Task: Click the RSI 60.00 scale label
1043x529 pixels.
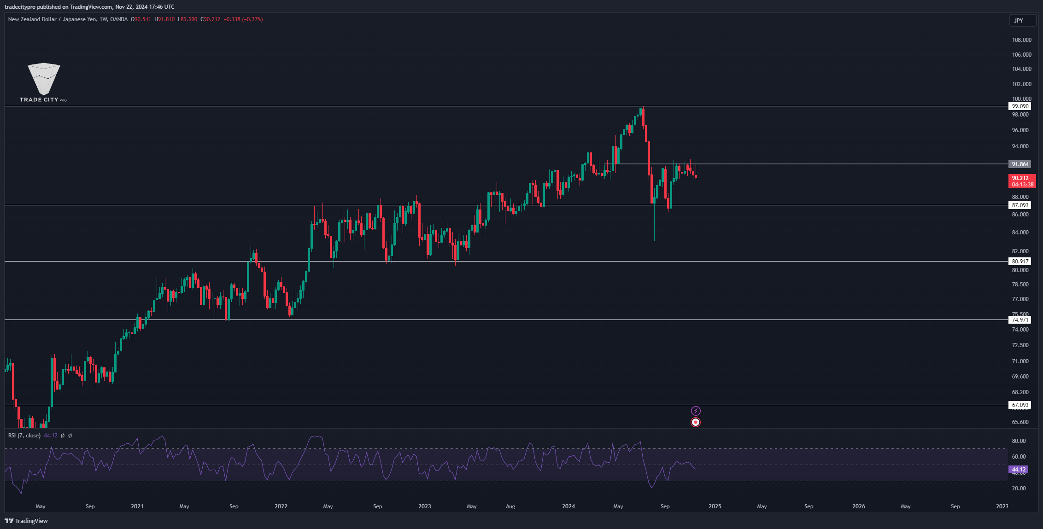Action: tap(1019, 457)
